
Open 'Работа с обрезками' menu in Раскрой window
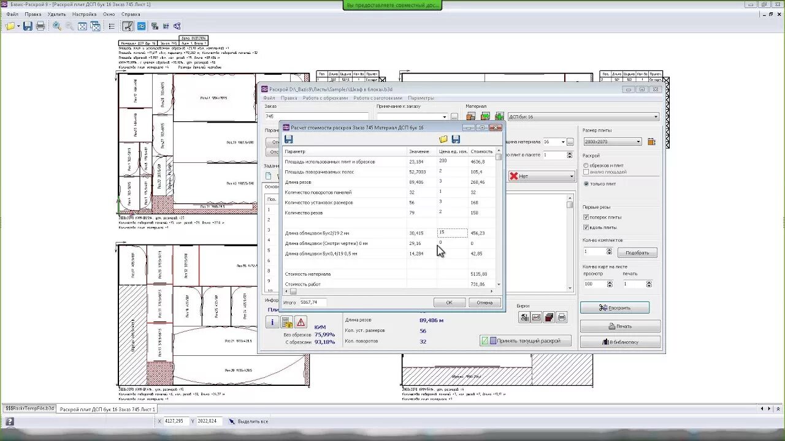click(325, 98)
